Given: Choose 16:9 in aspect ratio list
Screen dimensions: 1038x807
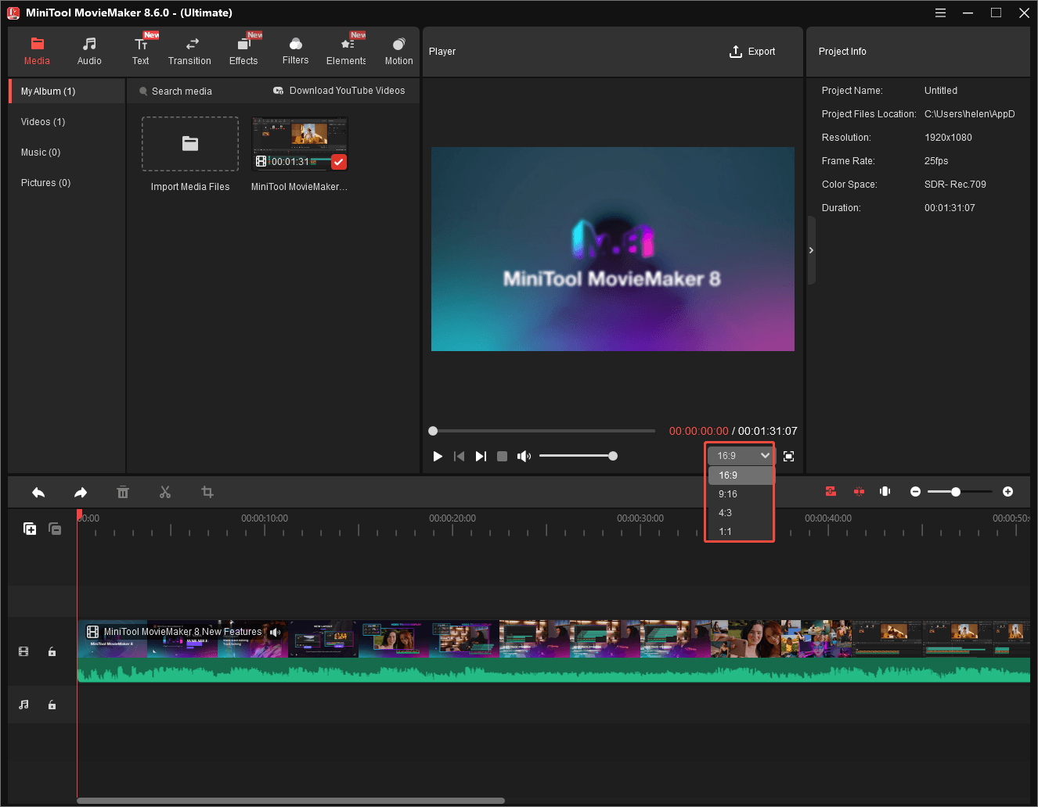Looking at the screenshot, I should 741,475.
